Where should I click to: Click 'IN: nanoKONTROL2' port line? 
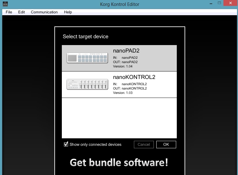pyautogui.click(x=130, y=84)
